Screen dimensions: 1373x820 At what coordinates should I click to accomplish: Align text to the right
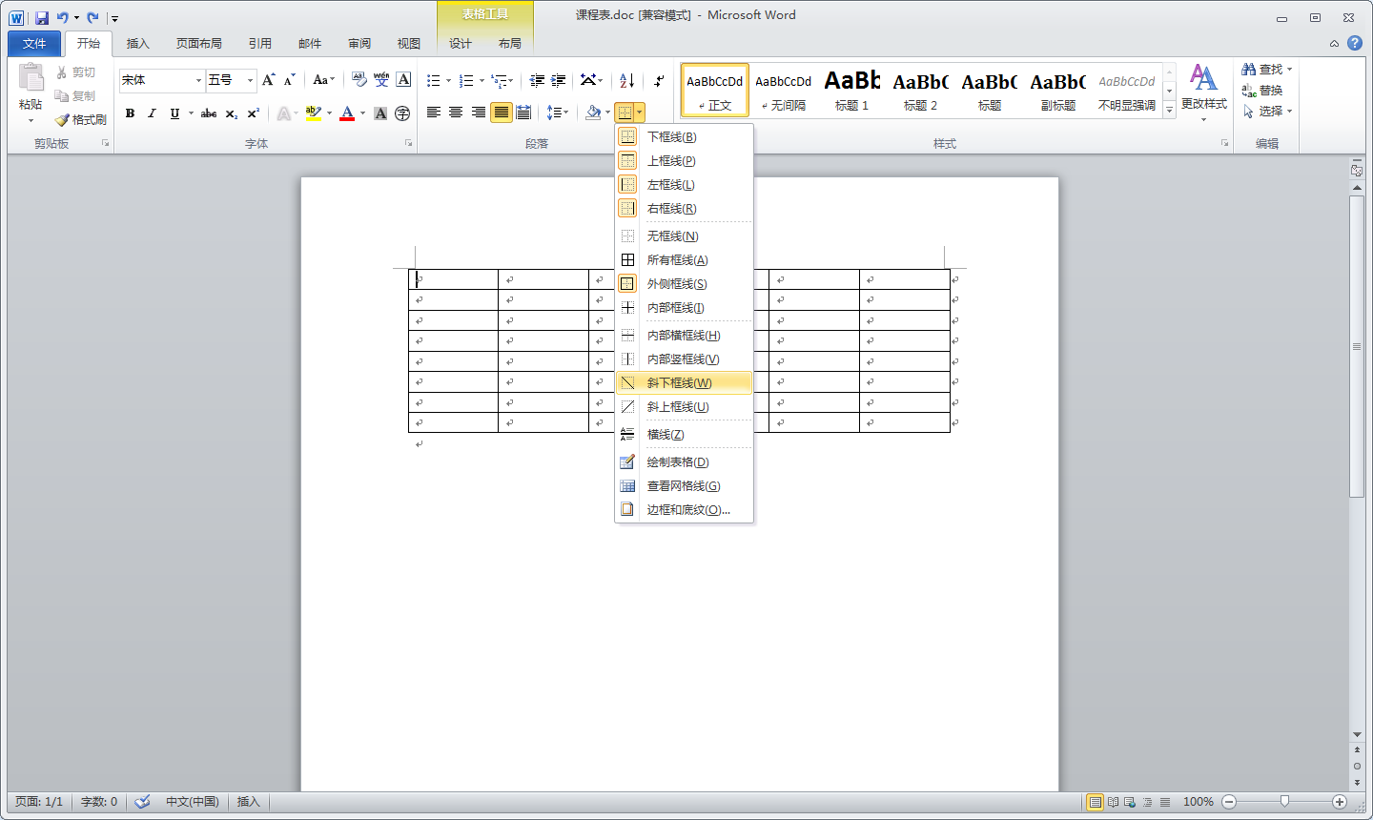pos(479,113)
